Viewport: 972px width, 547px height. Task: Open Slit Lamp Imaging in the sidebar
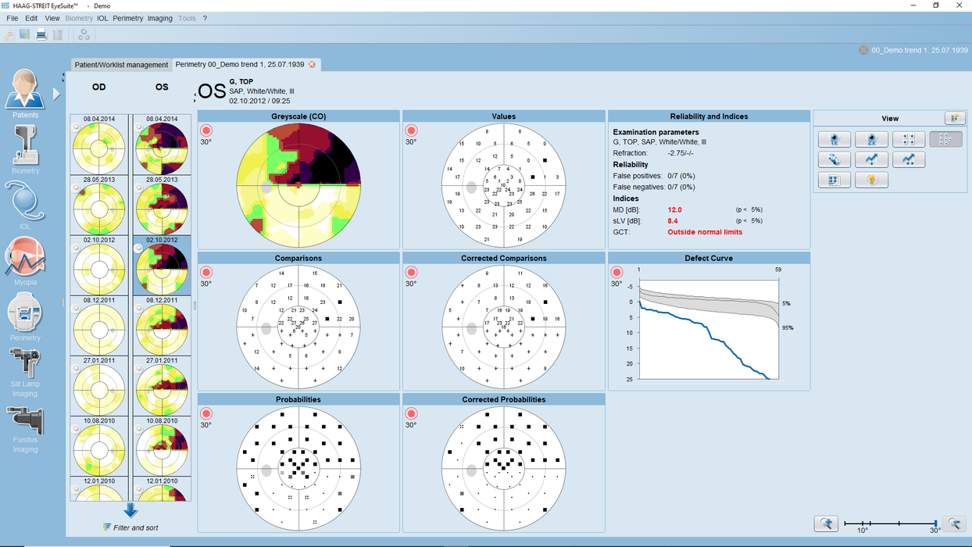[x=25, y=371]
